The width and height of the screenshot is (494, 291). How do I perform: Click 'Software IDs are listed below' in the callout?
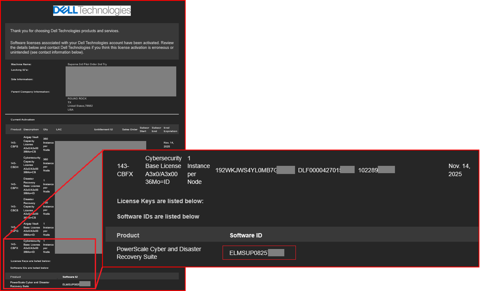(x=158, y=216)
